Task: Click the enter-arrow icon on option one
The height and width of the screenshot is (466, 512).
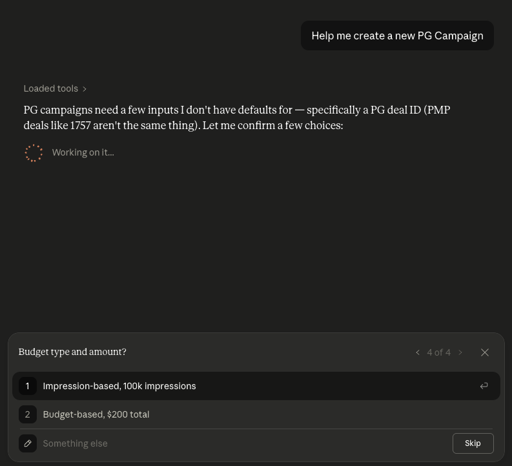Action: tap(484, 386)
